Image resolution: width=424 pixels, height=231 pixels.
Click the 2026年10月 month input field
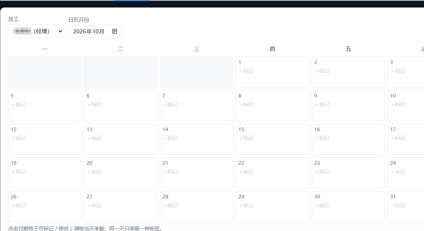(x=95, y=31)
